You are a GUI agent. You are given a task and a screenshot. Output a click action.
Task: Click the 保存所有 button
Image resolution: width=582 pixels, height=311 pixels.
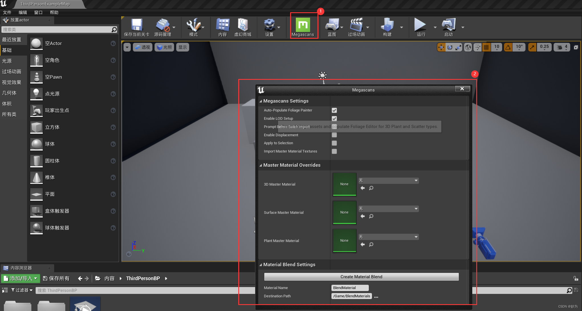click(x=56, y=279)
